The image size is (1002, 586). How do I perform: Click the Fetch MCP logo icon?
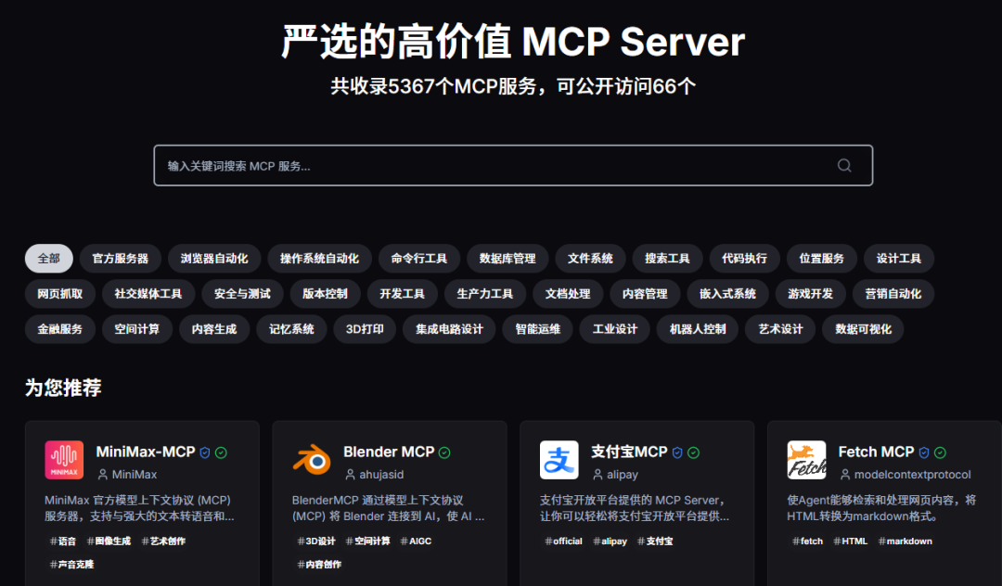(x=806, y=460)
